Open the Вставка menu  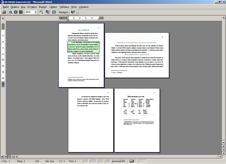click(x=32, y=7)
